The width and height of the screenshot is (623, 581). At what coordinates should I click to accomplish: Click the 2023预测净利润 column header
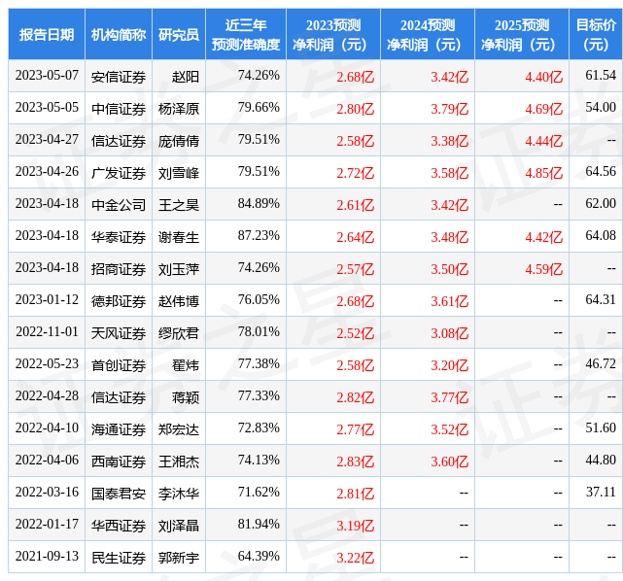pyautogui.click(x=333, y=35)
